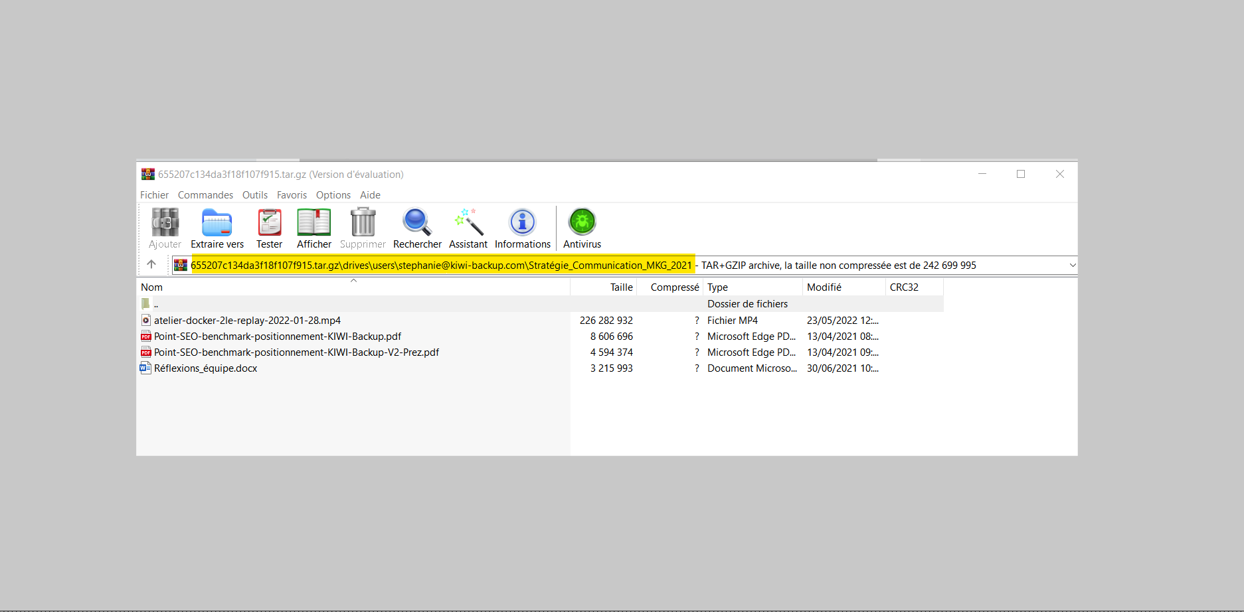Image resolution: width=1244 pixels, height=612 pixels.
Task: Click the Tester archive icon
Action: pyautogui.click(x=270, y=222)
